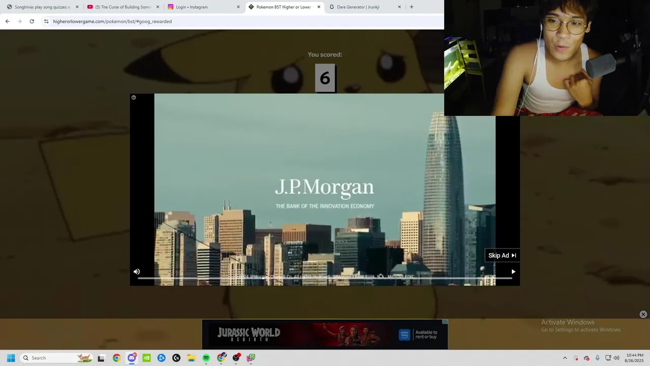View site information icon in address bar
Viewport: 650px width, 366px height.
tap(46, 21)
